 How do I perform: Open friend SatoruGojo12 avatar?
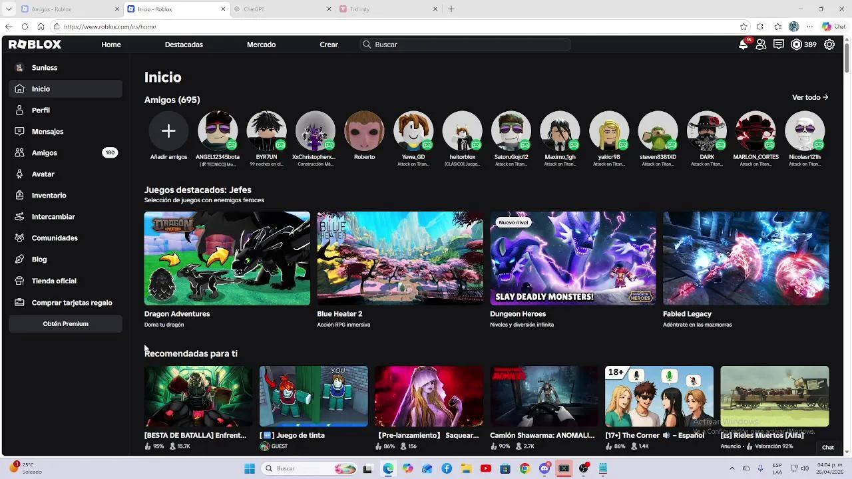click(x=511, y=131)
